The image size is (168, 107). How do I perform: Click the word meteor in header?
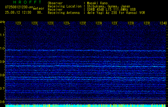point(39,9)
